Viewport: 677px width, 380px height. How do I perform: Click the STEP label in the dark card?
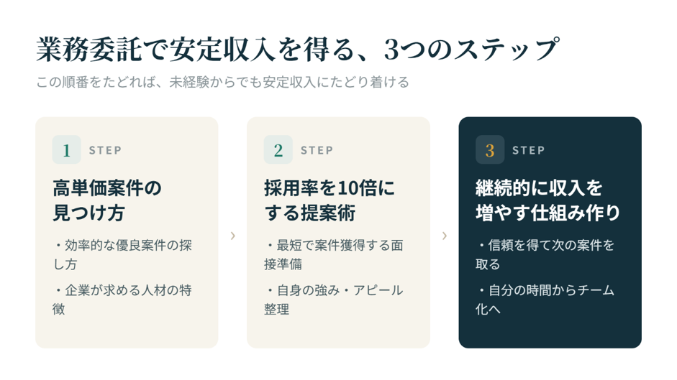529,150
